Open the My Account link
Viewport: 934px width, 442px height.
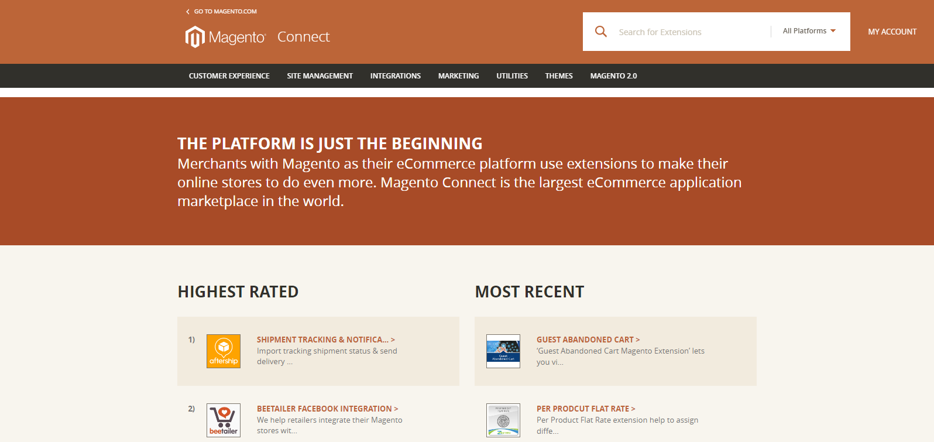[892, 32]
